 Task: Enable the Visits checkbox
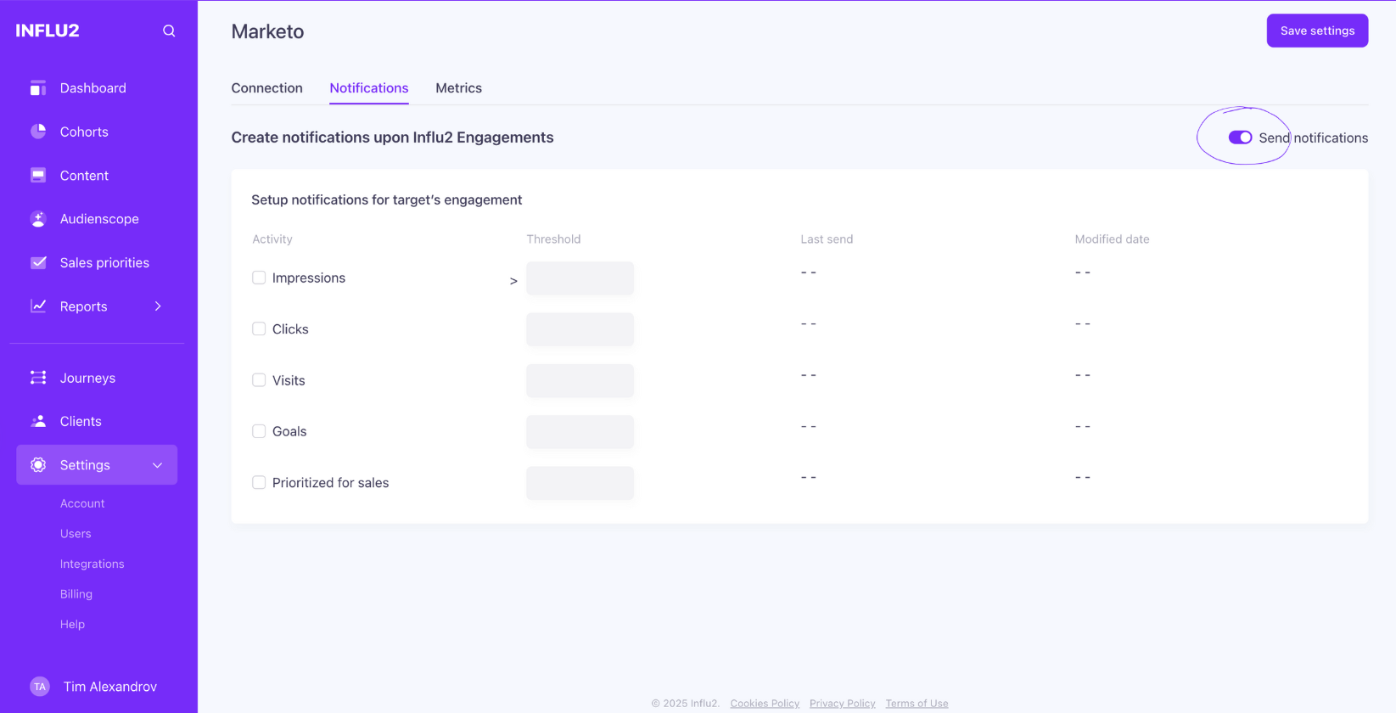coord(259,380)
